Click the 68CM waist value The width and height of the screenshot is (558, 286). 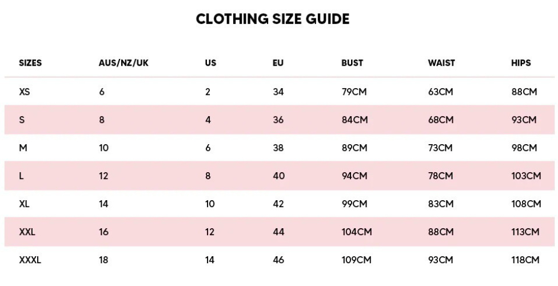pos(441,120)
